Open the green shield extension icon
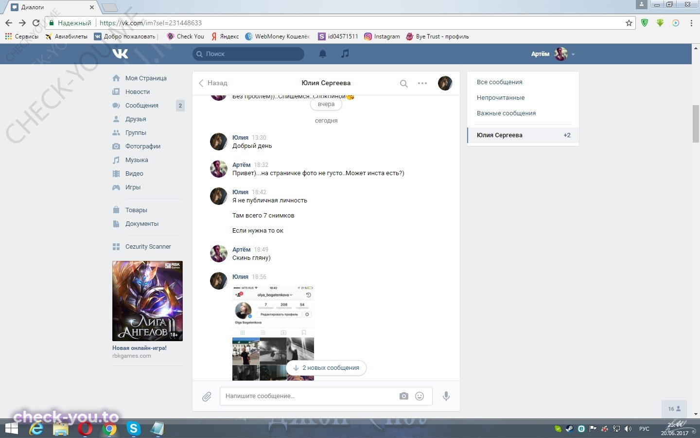The width and height of the screenshot is (700, 438). 645,23
